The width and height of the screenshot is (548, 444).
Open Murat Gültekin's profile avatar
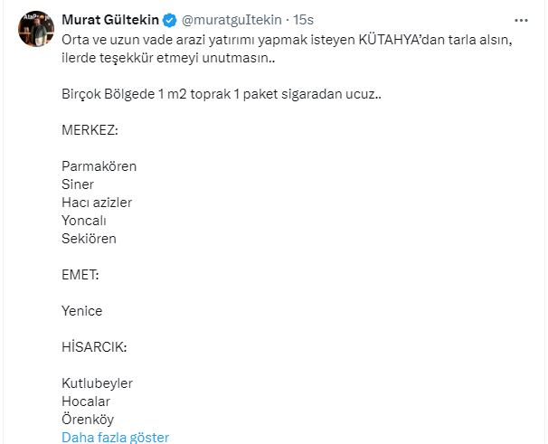36,29
